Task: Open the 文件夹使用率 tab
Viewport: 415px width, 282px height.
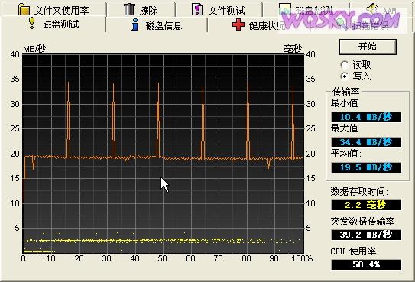Action: tap(53, 10)
